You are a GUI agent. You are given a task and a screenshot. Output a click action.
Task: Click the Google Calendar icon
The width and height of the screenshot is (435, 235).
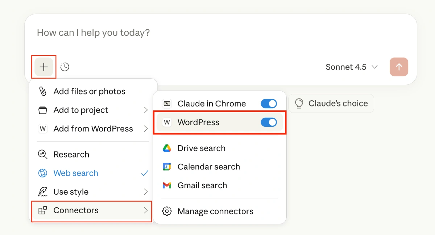(x=167, y=167)
